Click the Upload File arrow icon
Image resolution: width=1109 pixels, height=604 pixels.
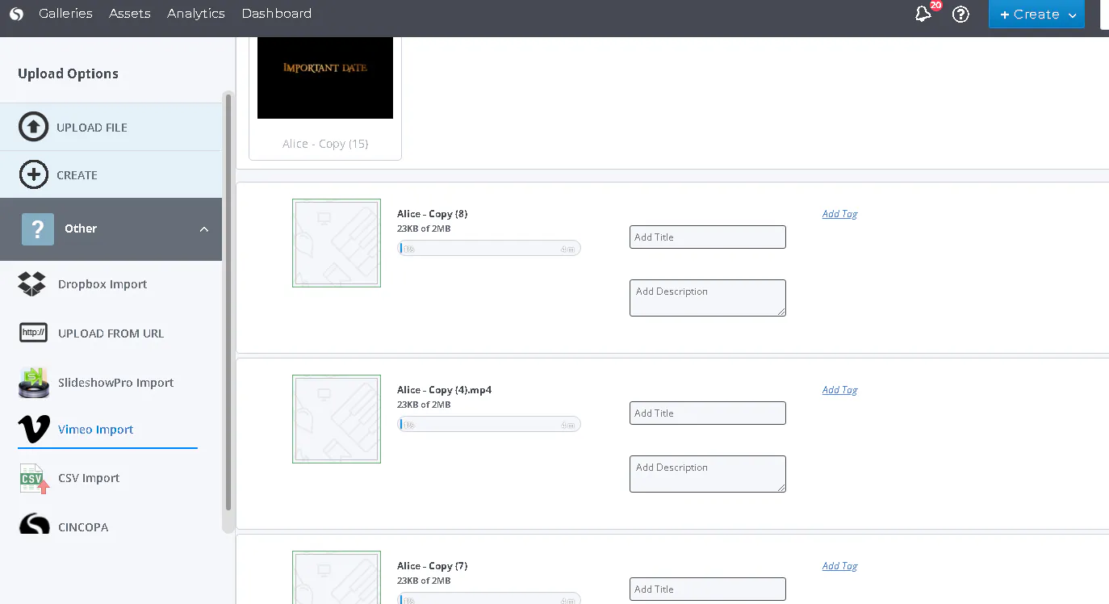(x=33, y=127)
